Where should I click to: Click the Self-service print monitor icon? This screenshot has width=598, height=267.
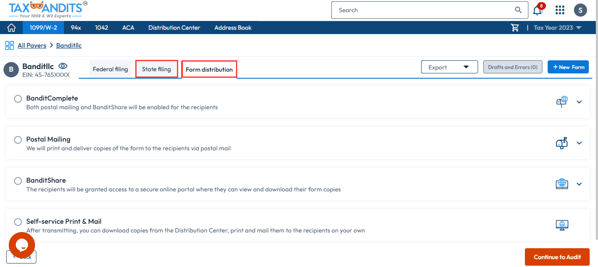[x=562, y=225]
